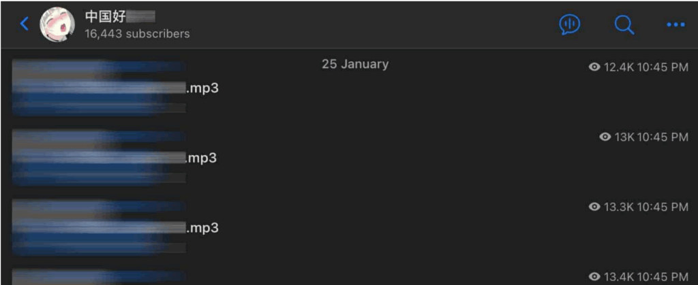The width and height of the screenshot is (698, 285).
Task: Click the 16,443 subscribers label
Action: [137, 33]
